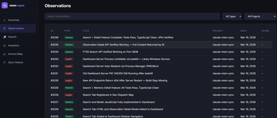The width and height of the screenshot is (277, 118).
Task: Select observation ID #2032
Action: tap(55, 66)
